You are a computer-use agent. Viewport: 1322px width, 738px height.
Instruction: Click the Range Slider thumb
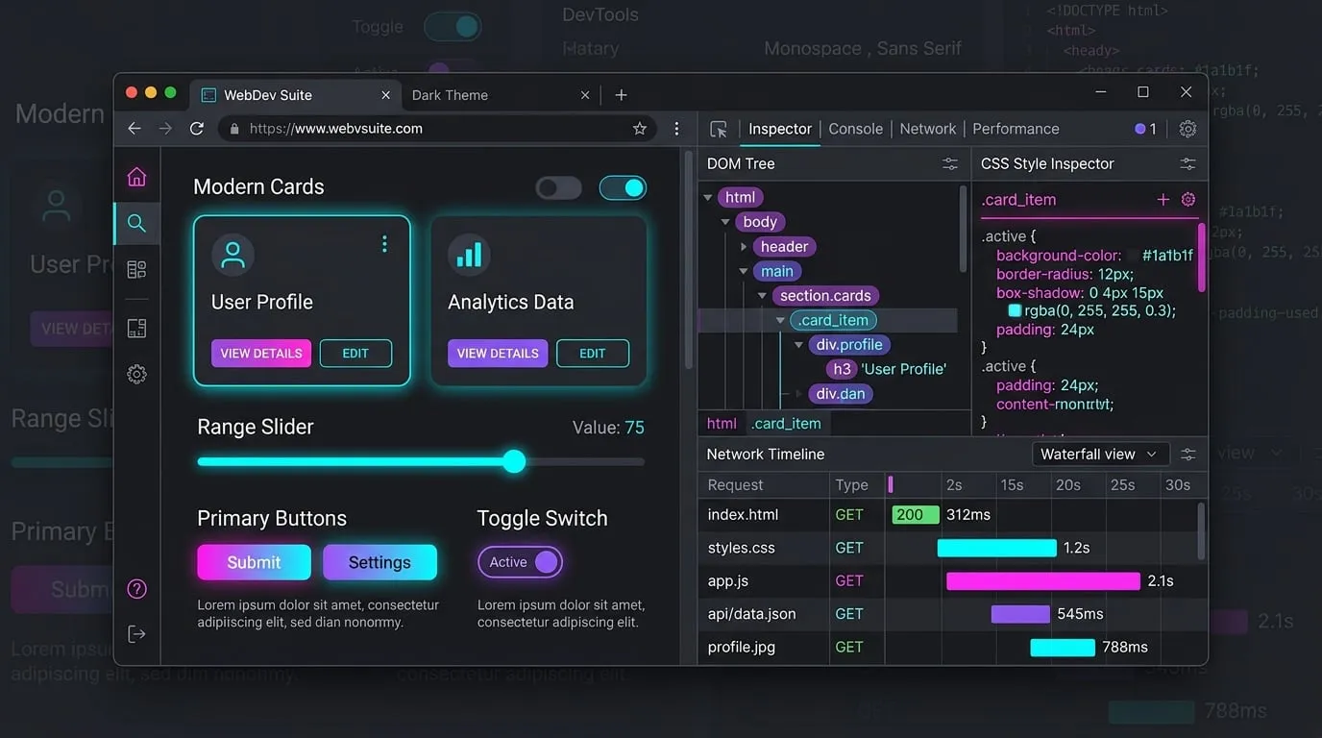click(x=514, y=461)
